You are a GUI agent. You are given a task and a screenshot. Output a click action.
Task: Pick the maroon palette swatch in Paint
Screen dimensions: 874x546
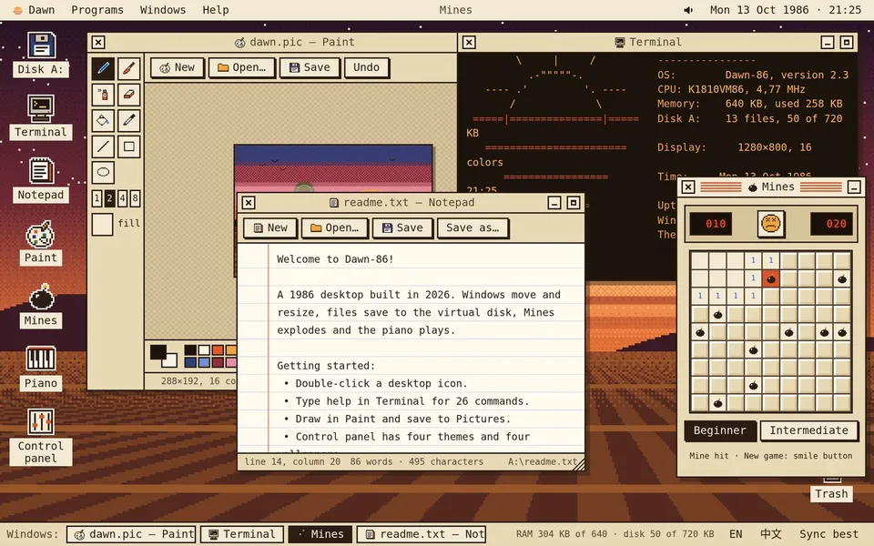point(218,362)
